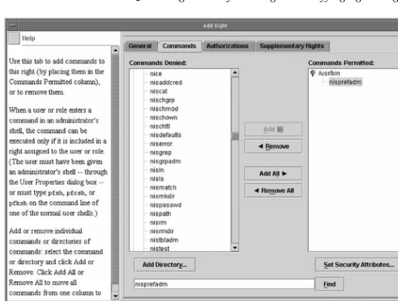Select nisln in Commands Denied

tap(157, 170)
